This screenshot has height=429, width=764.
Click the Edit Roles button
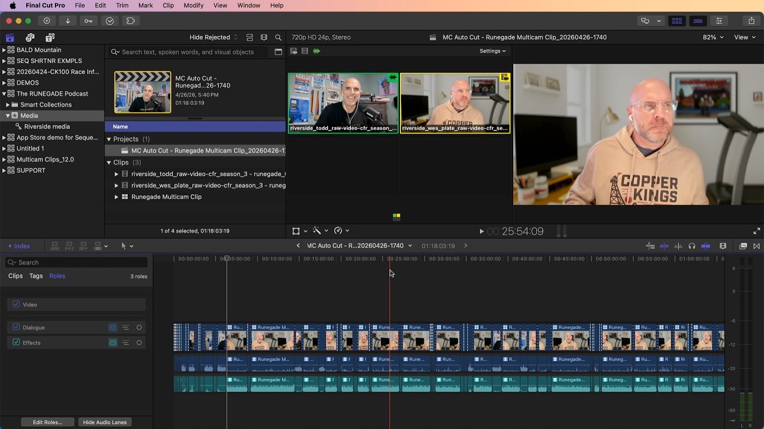coord(47,422)
